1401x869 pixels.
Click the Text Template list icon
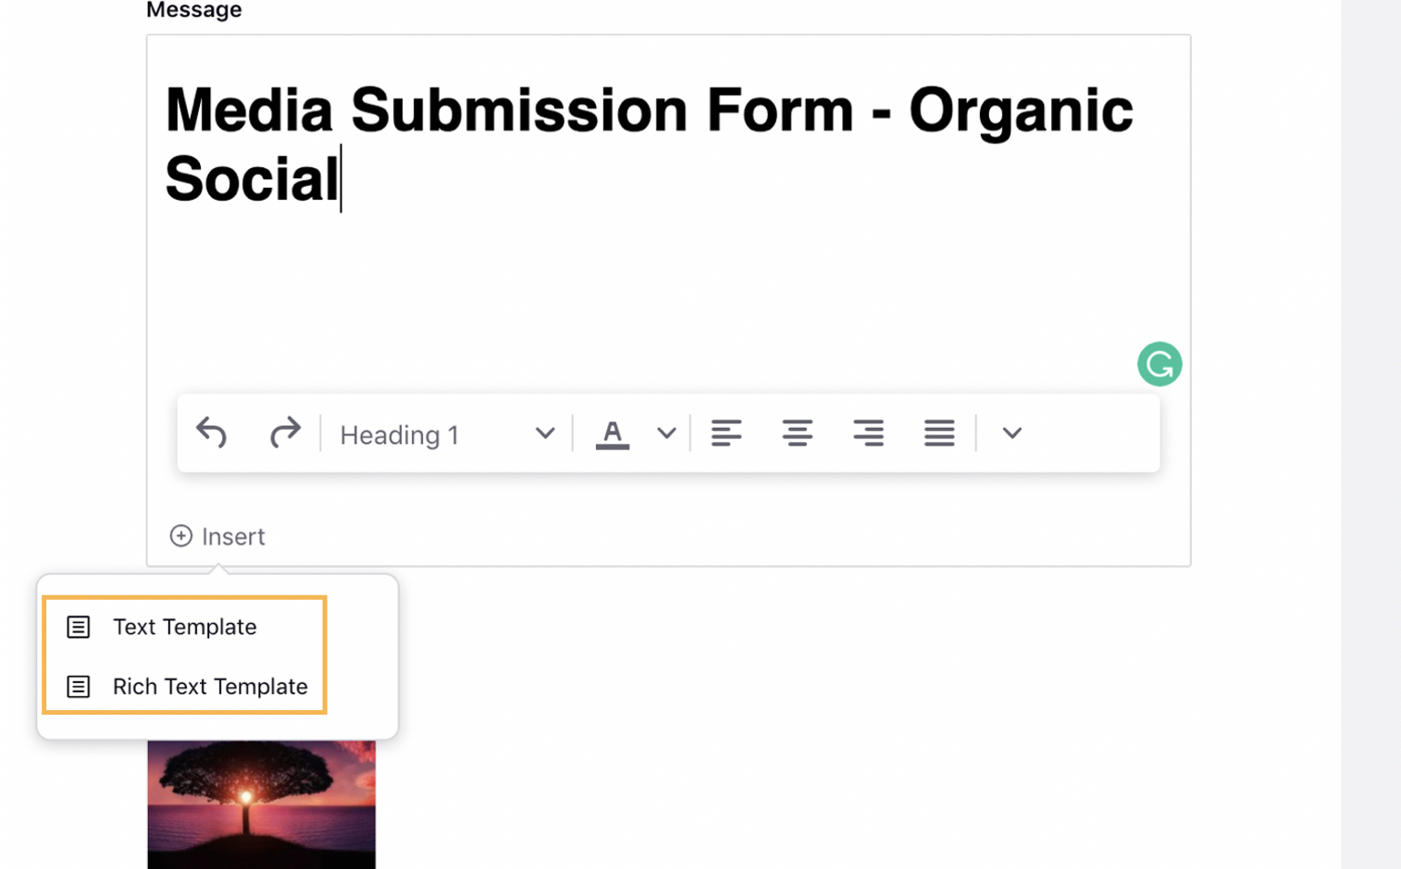tap(79, 627)
